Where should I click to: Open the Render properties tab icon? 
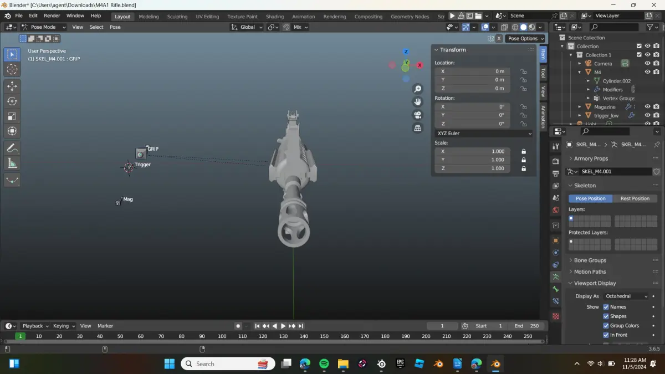click(556, 161)
